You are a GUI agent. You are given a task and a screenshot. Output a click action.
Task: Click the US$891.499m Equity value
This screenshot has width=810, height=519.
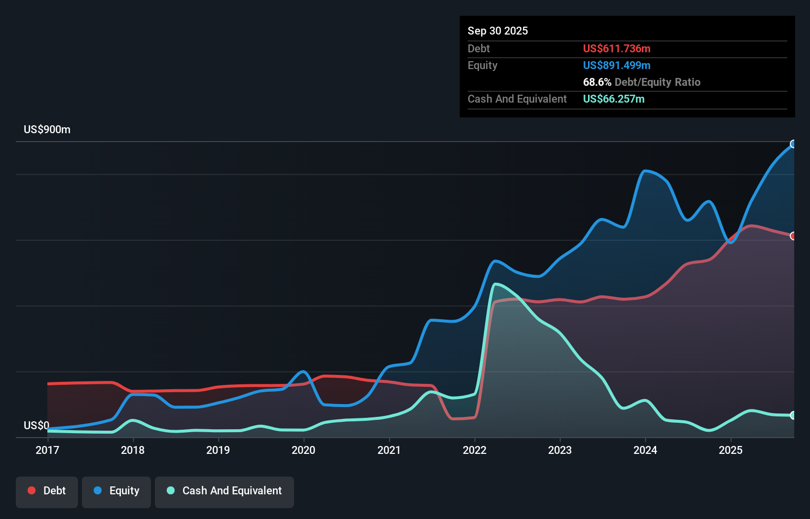point(617,65)
